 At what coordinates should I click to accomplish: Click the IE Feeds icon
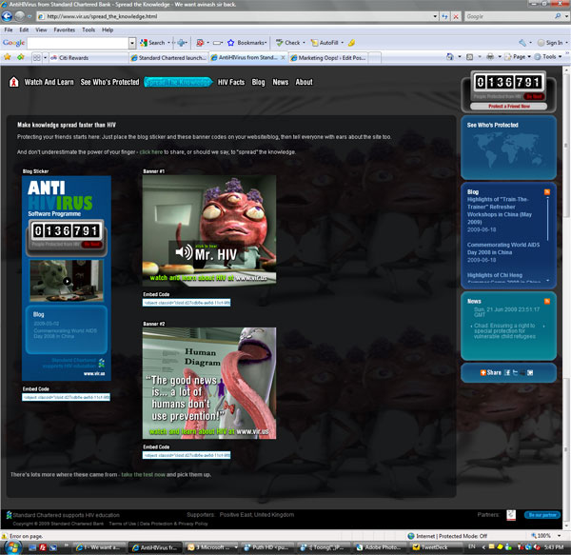pos(470,57)
